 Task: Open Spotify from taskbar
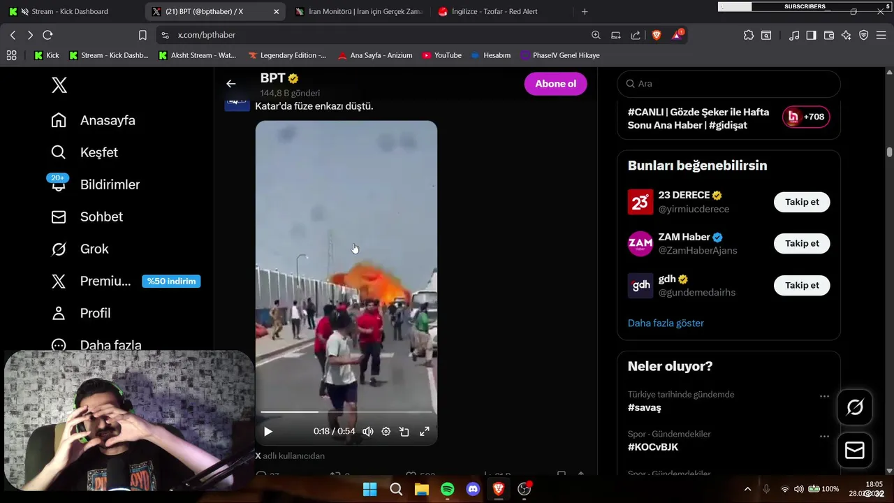[x=447, y=490]
